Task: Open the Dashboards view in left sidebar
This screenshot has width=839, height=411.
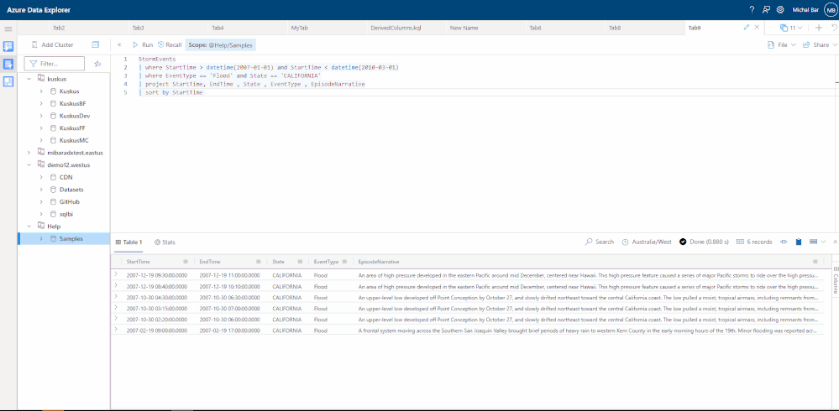Action: pyautogui.click(x=8, y=81)
